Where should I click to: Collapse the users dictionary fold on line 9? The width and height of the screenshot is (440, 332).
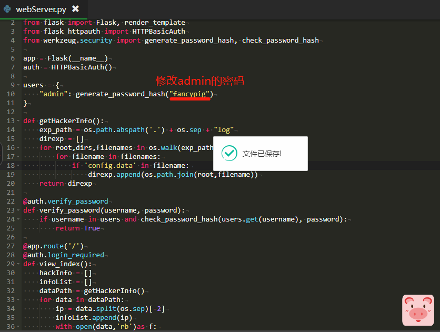click(18, 85)
